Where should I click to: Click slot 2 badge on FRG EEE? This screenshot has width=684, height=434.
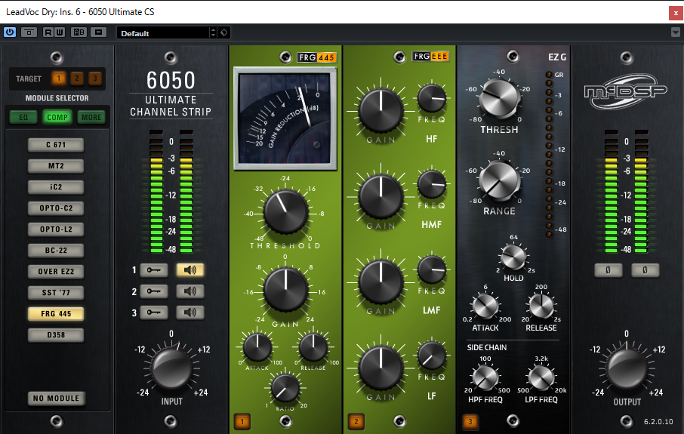click(x=356, y=421)
